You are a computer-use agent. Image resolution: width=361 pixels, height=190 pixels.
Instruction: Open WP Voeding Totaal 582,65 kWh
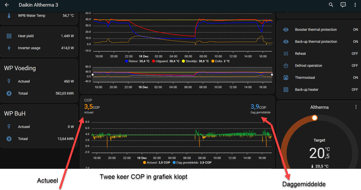[x=39, y=93]
